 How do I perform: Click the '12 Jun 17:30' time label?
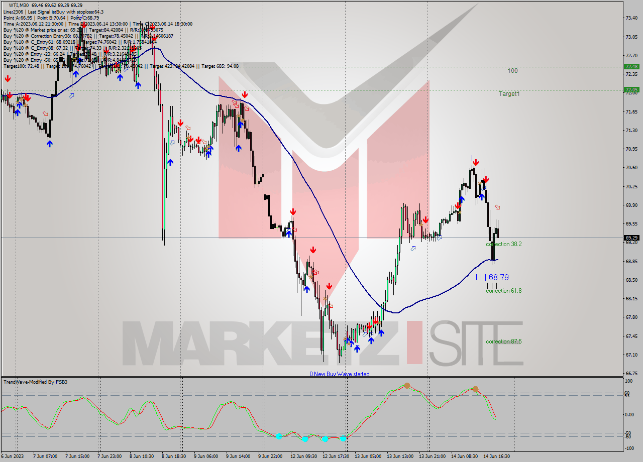click(x=336, y=456)
